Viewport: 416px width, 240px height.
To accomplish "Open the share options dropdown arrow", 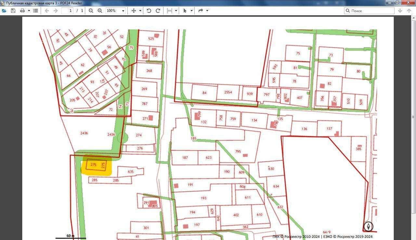I will click(x=207, y=11).
